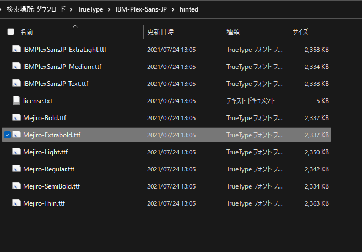Sort by the 更新日時 column header
This screenshot has width=362, height=252.
[x=160, y=31]
